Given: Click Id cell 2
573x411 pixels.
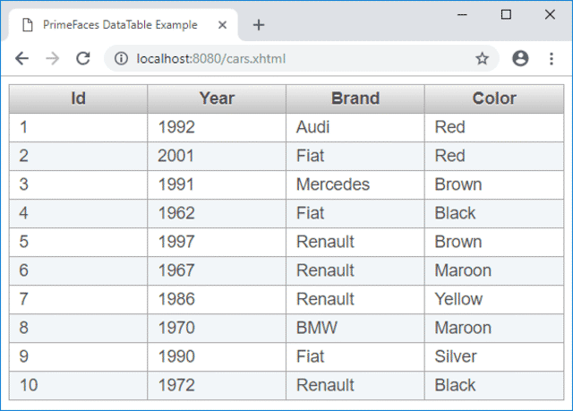Looking at the screenshot, I should coord(78,156).
